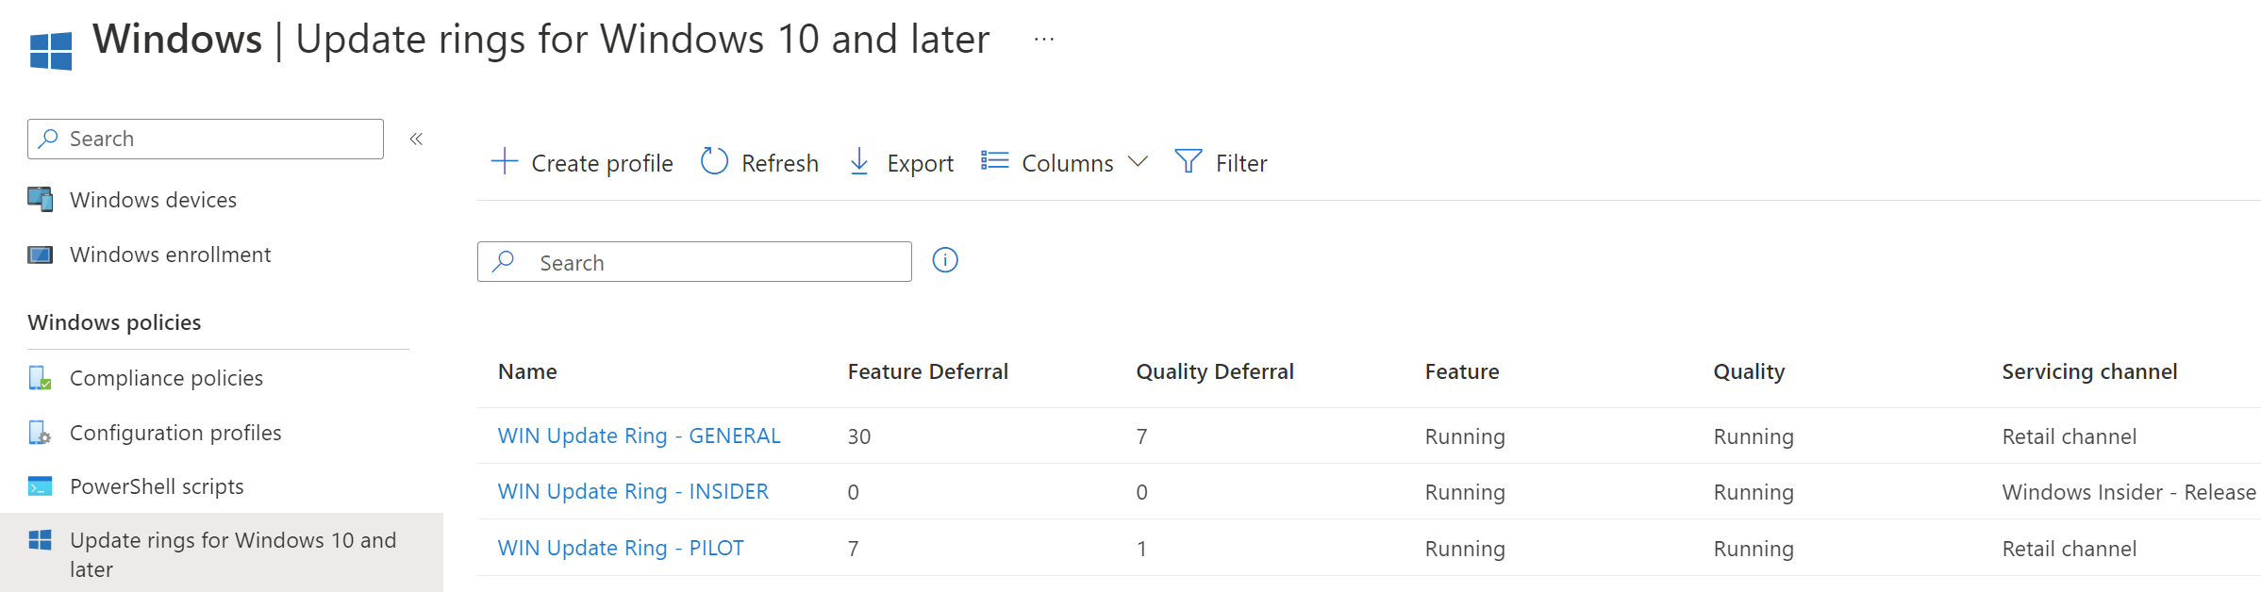Click Feature Deferral value 30 for GENERAL
2261x592 pixels.
(859, 436)
